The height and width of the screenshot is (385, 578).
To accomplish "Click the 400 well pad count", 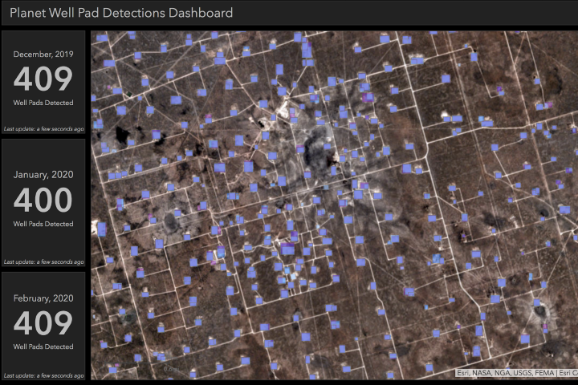I will click(x=43, y=200).
